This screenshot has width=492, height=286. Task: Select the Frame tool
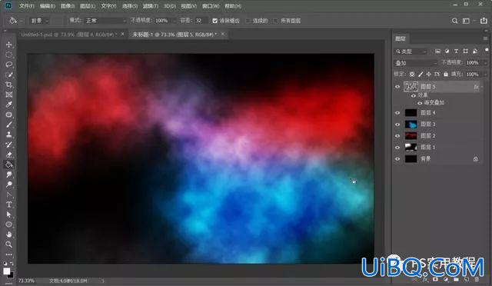tap(8, 95)
